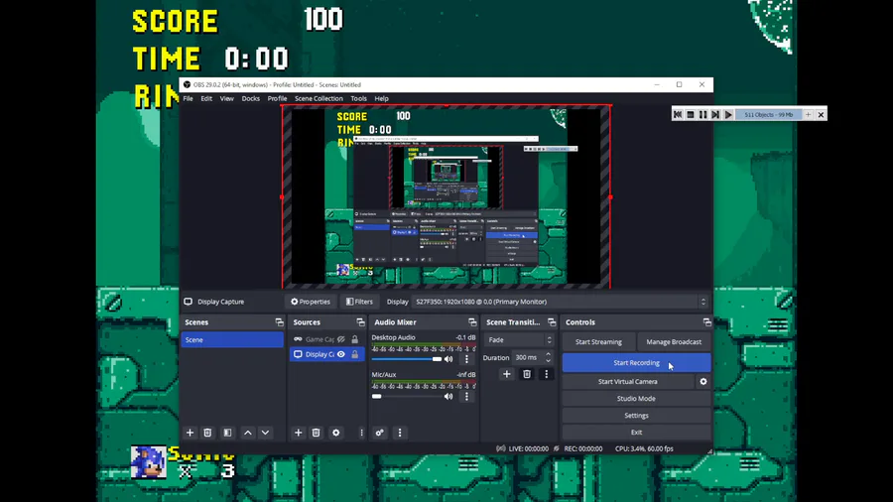Open Mic/Aux three-dot options menu
The width and height of the screenshot is (893, 502).
tap(466, 396)
